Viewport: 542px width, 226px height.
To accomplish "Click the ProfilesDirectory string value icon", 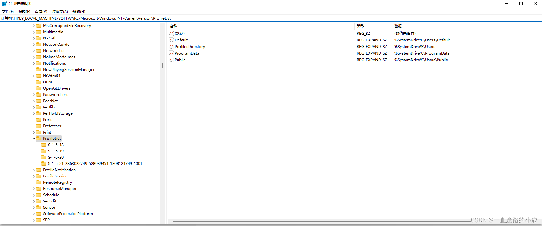I will (172, 46).
